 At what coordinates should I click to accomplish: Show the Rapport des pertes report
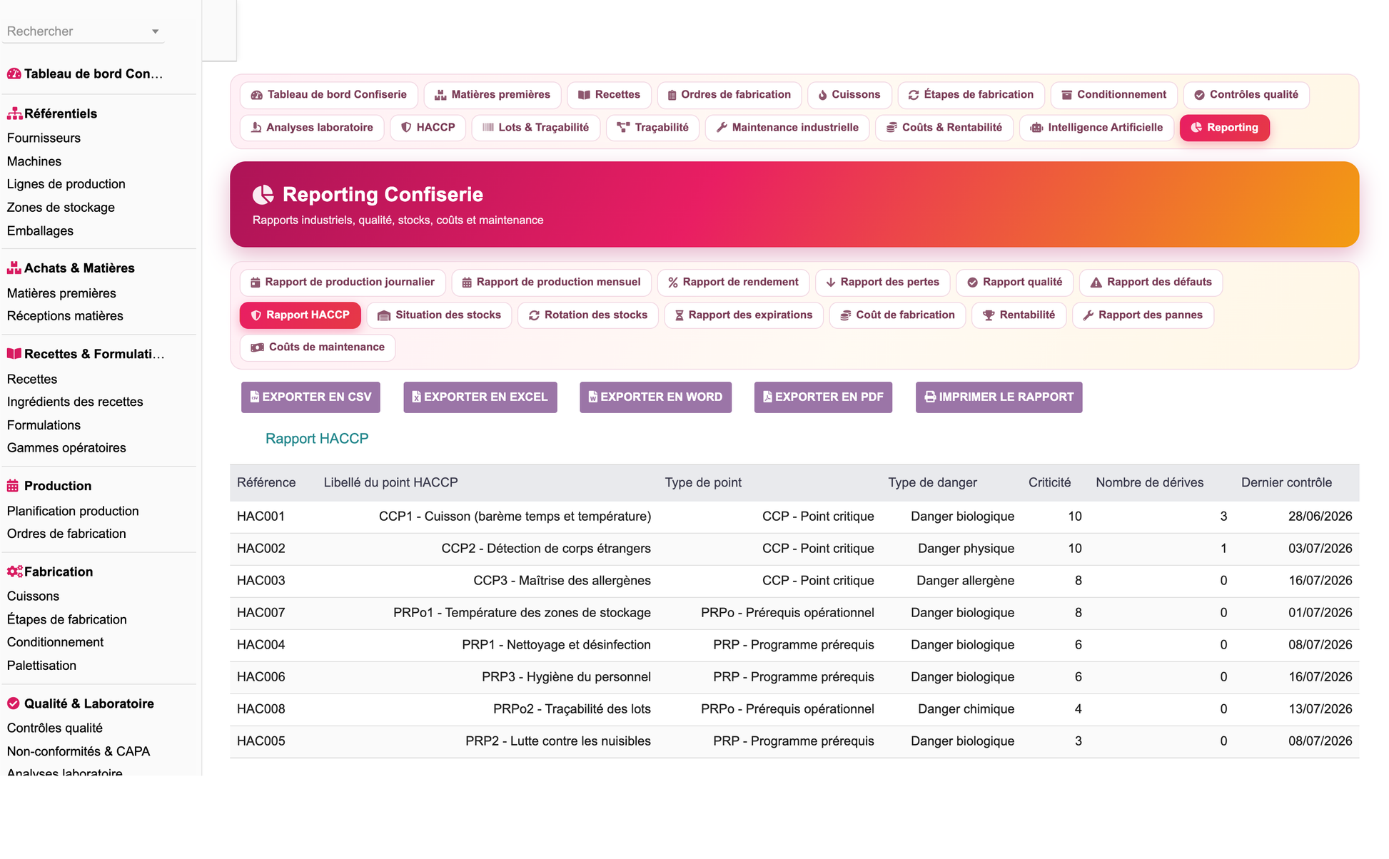pyautogui.click(x=883, y=283)
